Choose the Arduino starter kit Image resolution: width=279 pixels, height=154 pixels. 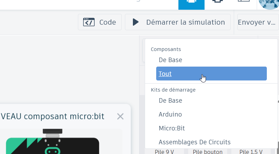pos(170,114)
